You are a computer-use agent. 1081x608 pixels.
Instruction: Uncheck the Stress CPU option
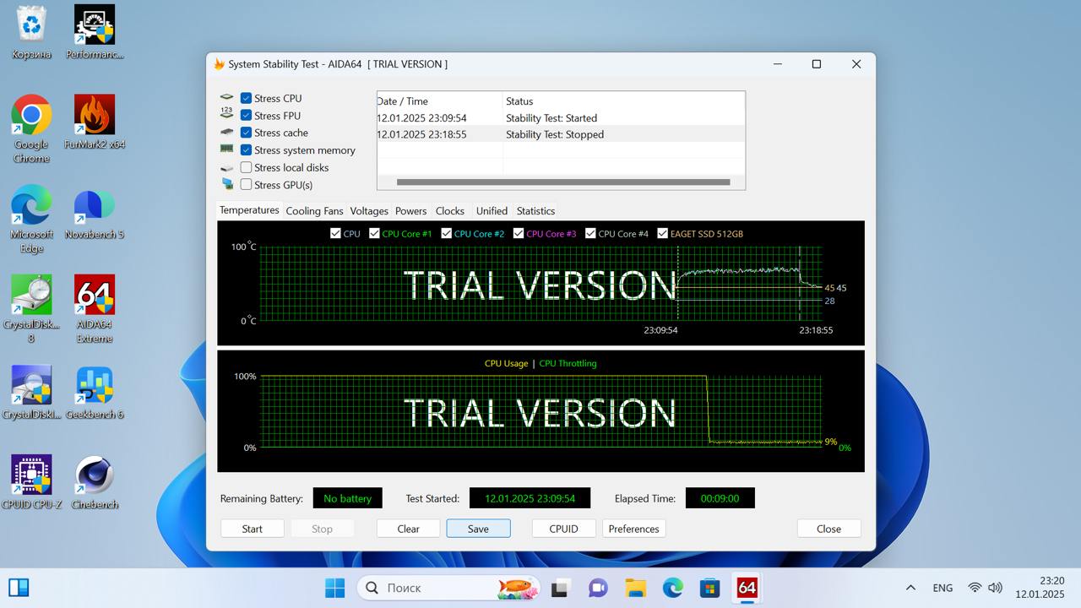pos(246,98)
